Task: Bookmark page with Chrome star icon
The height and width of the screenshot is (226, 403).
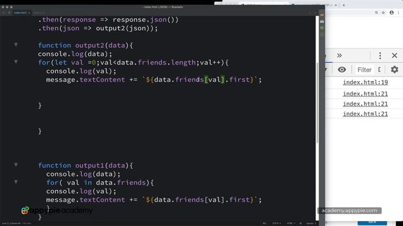Action: pyautogui.click(x=383, y=13)
